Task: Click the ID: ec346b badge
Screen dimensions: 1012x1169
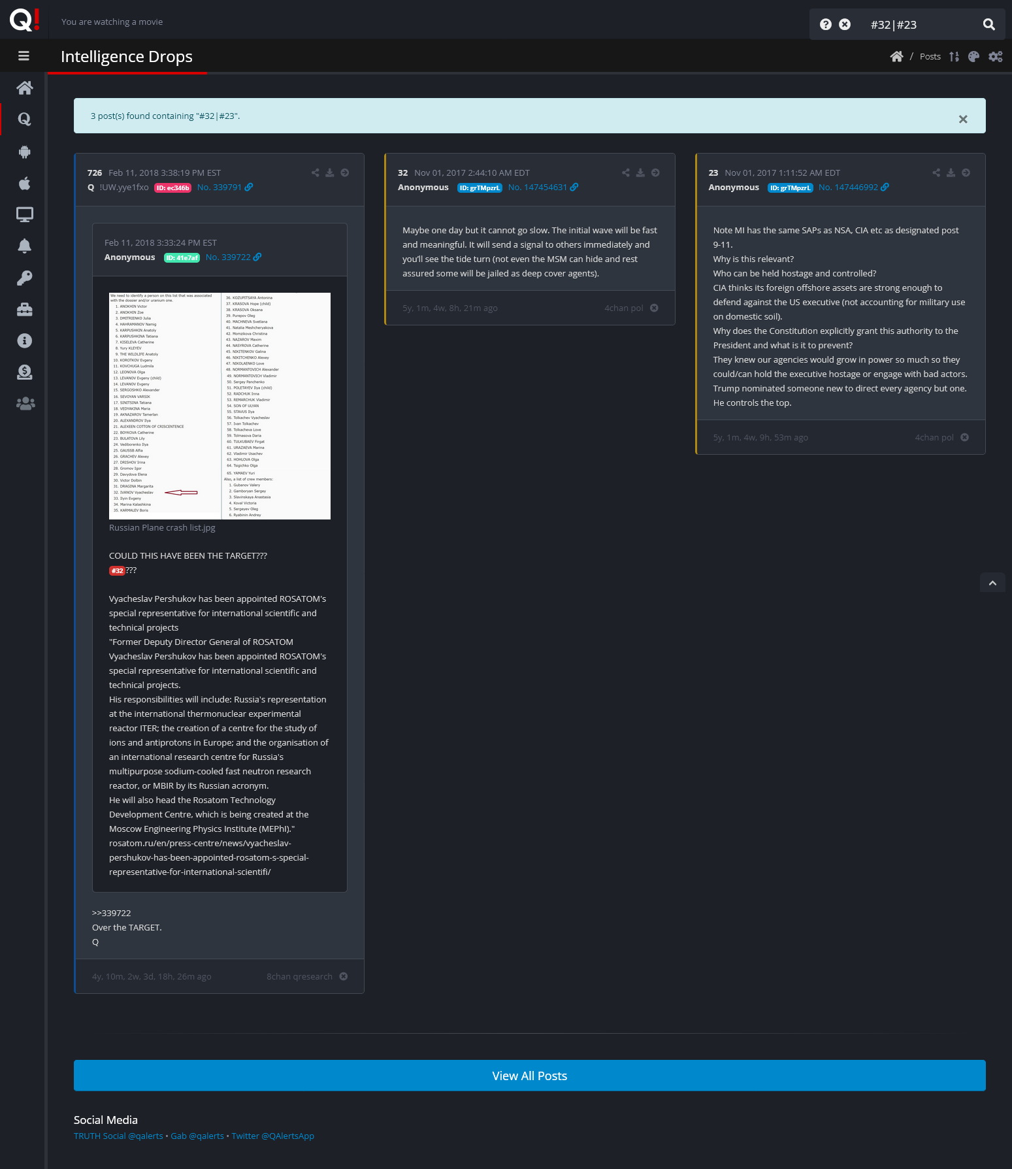Action: [x=172, y=188]
